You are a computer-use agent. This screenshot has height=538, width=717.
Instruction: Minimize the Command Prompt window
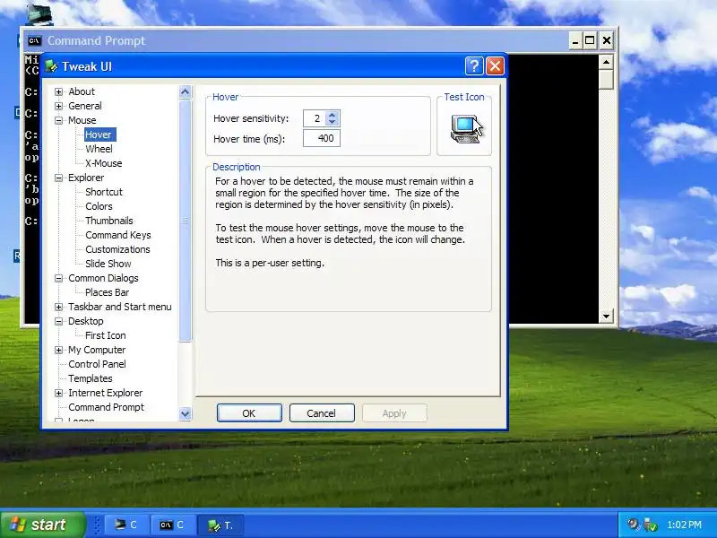(575, 40)
